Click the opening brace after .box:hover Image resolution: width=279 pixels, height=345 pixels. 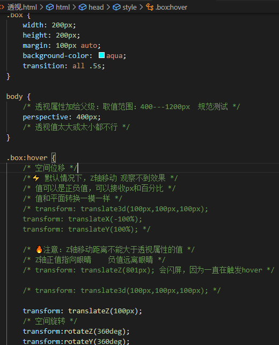54,158
